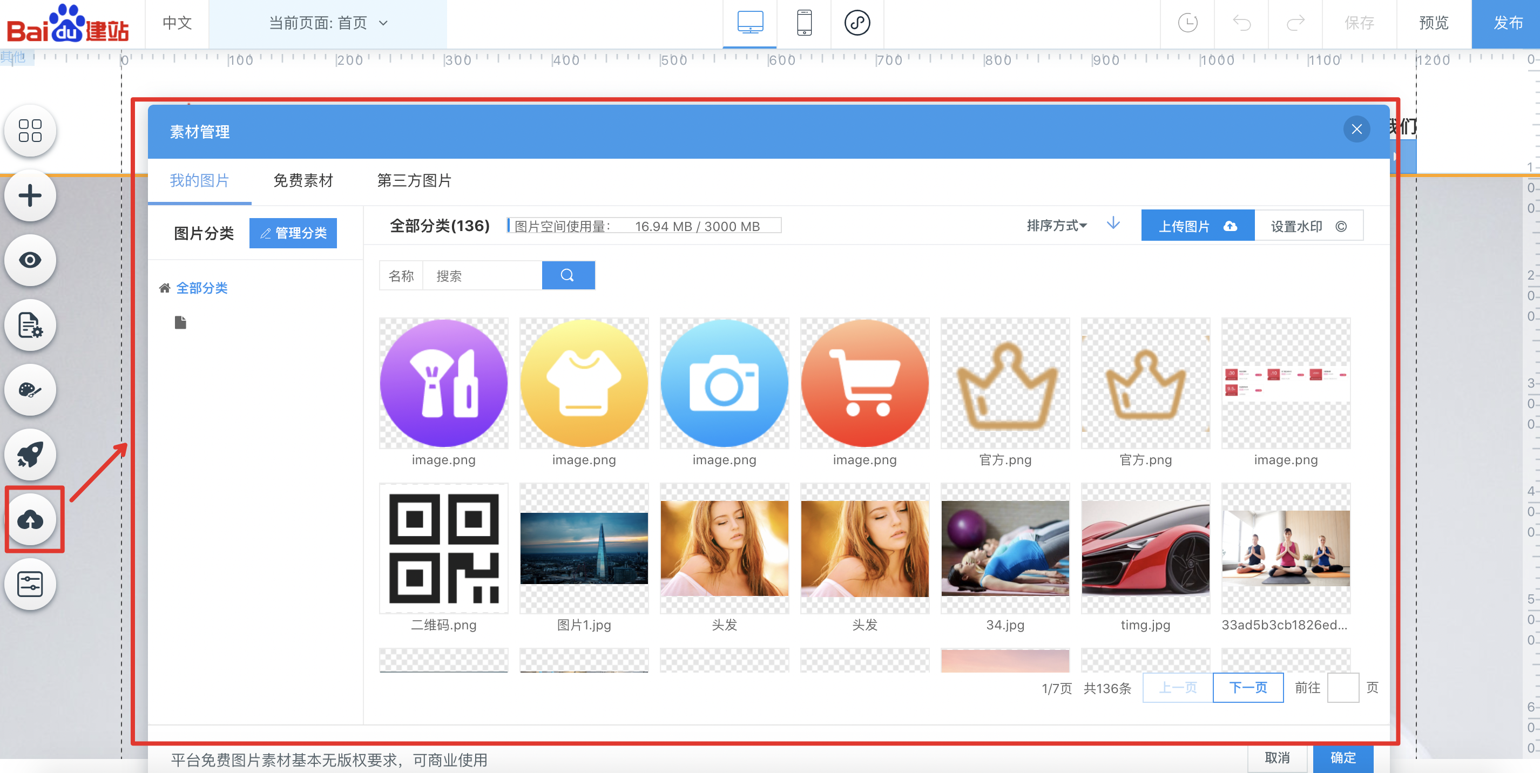The height and width of the screenshot is (773, 1540).
Task: Select the unnamed file category icon
Action: [180, 322]
